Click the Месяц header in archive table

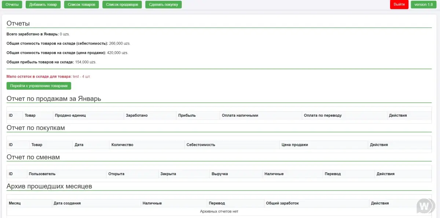(x=15, y=203)
